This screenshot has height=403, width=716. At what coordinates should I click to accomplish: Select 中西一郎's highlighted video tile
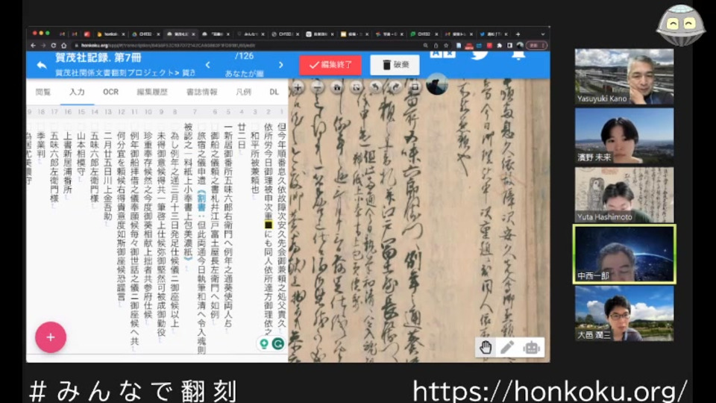click(x=624, y=254)
